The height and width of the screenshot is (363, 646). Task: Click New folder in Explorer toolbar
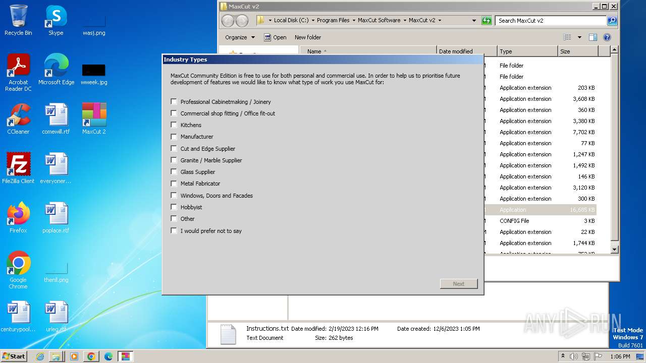pyautogui.click(x=308, y=37)
